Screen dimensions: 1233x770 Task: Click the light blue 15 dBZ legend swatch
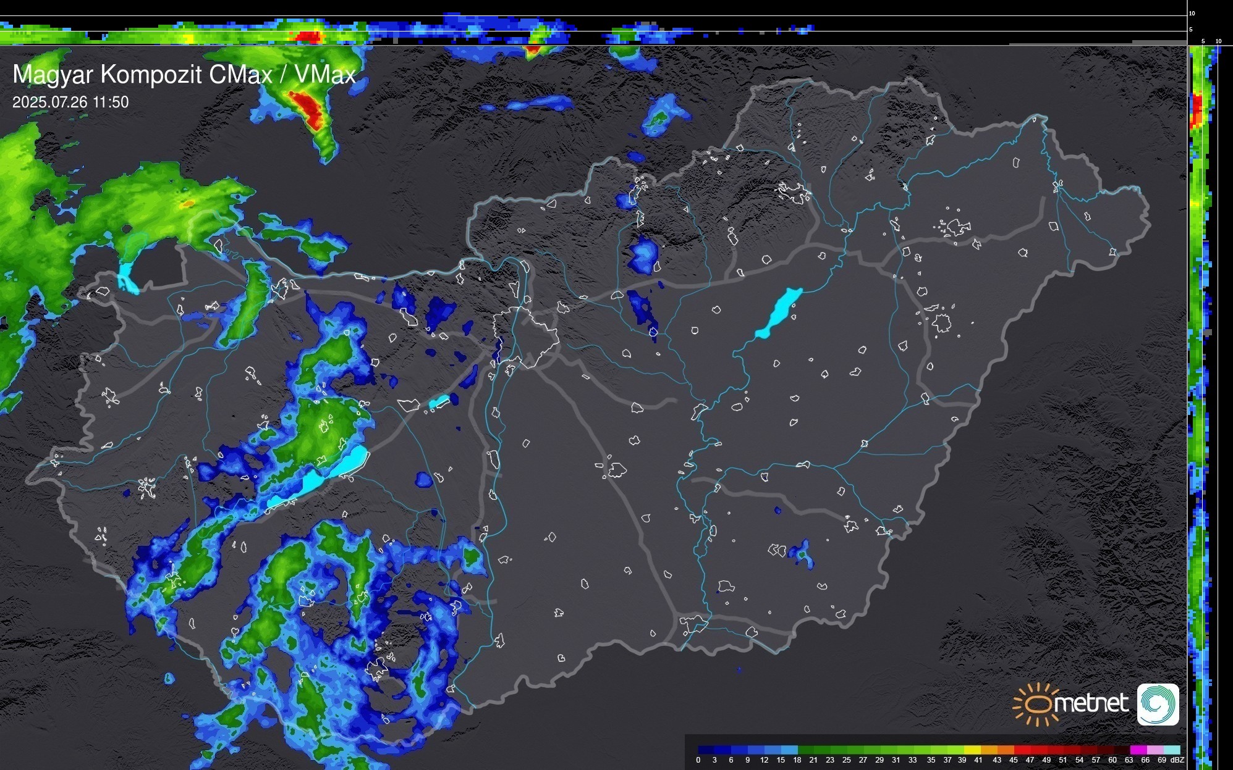(789, 750)
